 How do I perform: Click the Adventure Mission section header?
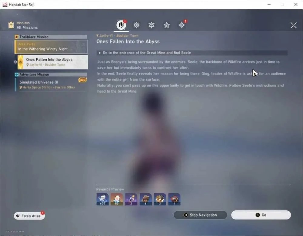point(51,74)
